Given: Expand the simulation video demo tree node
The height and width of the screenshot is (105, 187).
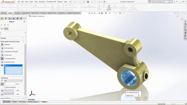Looking at the screenshot, I should point(27,16).
